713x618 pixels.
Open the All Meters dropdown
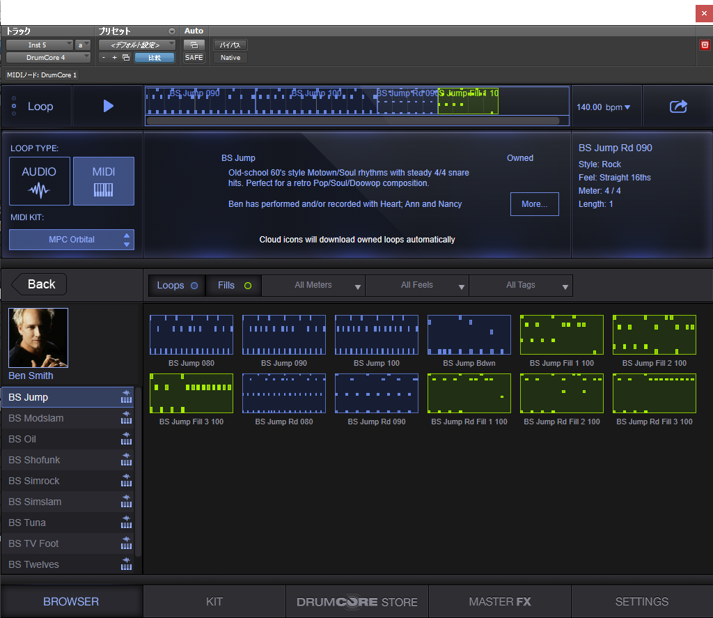pyautogui.click(x=313, y=286)
